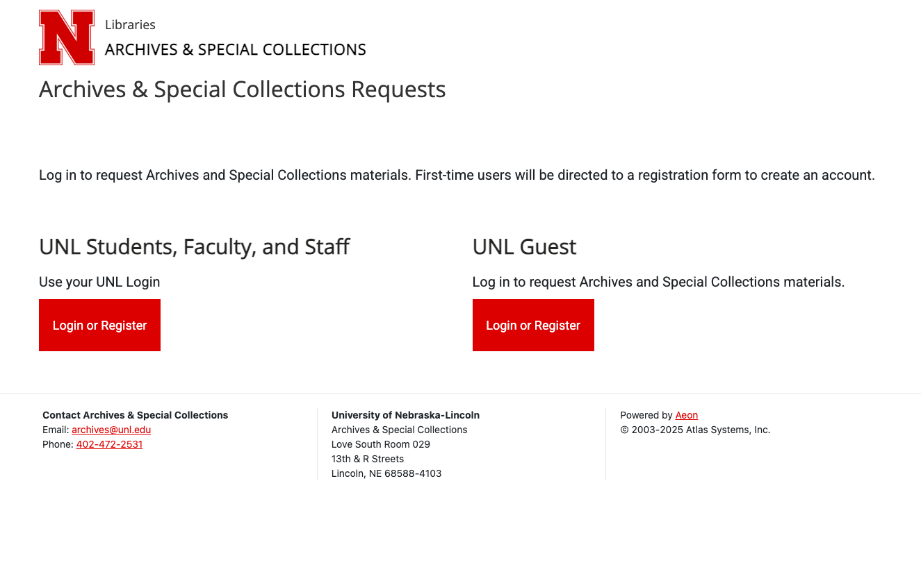Click the 13th & R Streets address line
The image size is (921, 565).
tap(367, 459)
